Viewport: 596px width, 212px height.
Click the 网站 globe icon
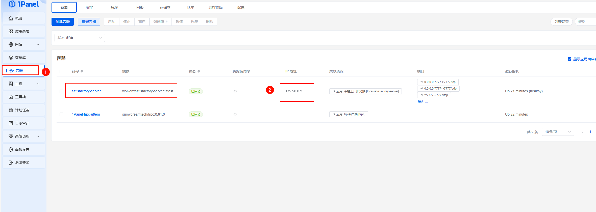11,44
